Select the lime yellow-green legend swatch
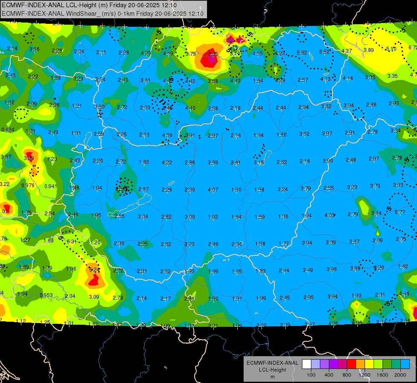 378,364
